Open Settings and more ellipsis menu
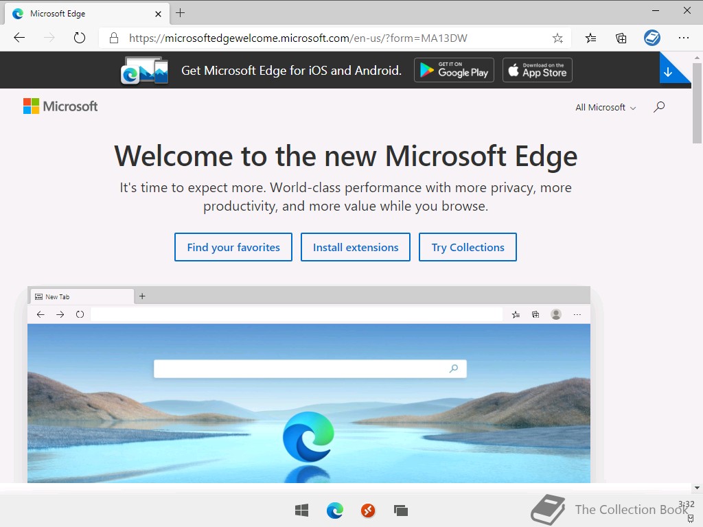Image resolution: width=703 pixels, height=527 pixels. tap(684, 38)
